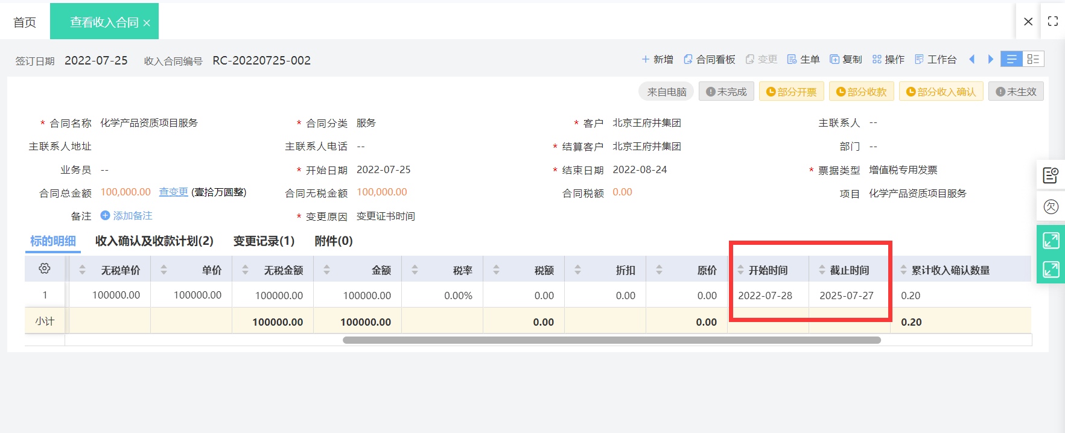This screenshot has height=433, width=1065.
Task: Sort by 税率 column
Action: [x=415, y=270]
